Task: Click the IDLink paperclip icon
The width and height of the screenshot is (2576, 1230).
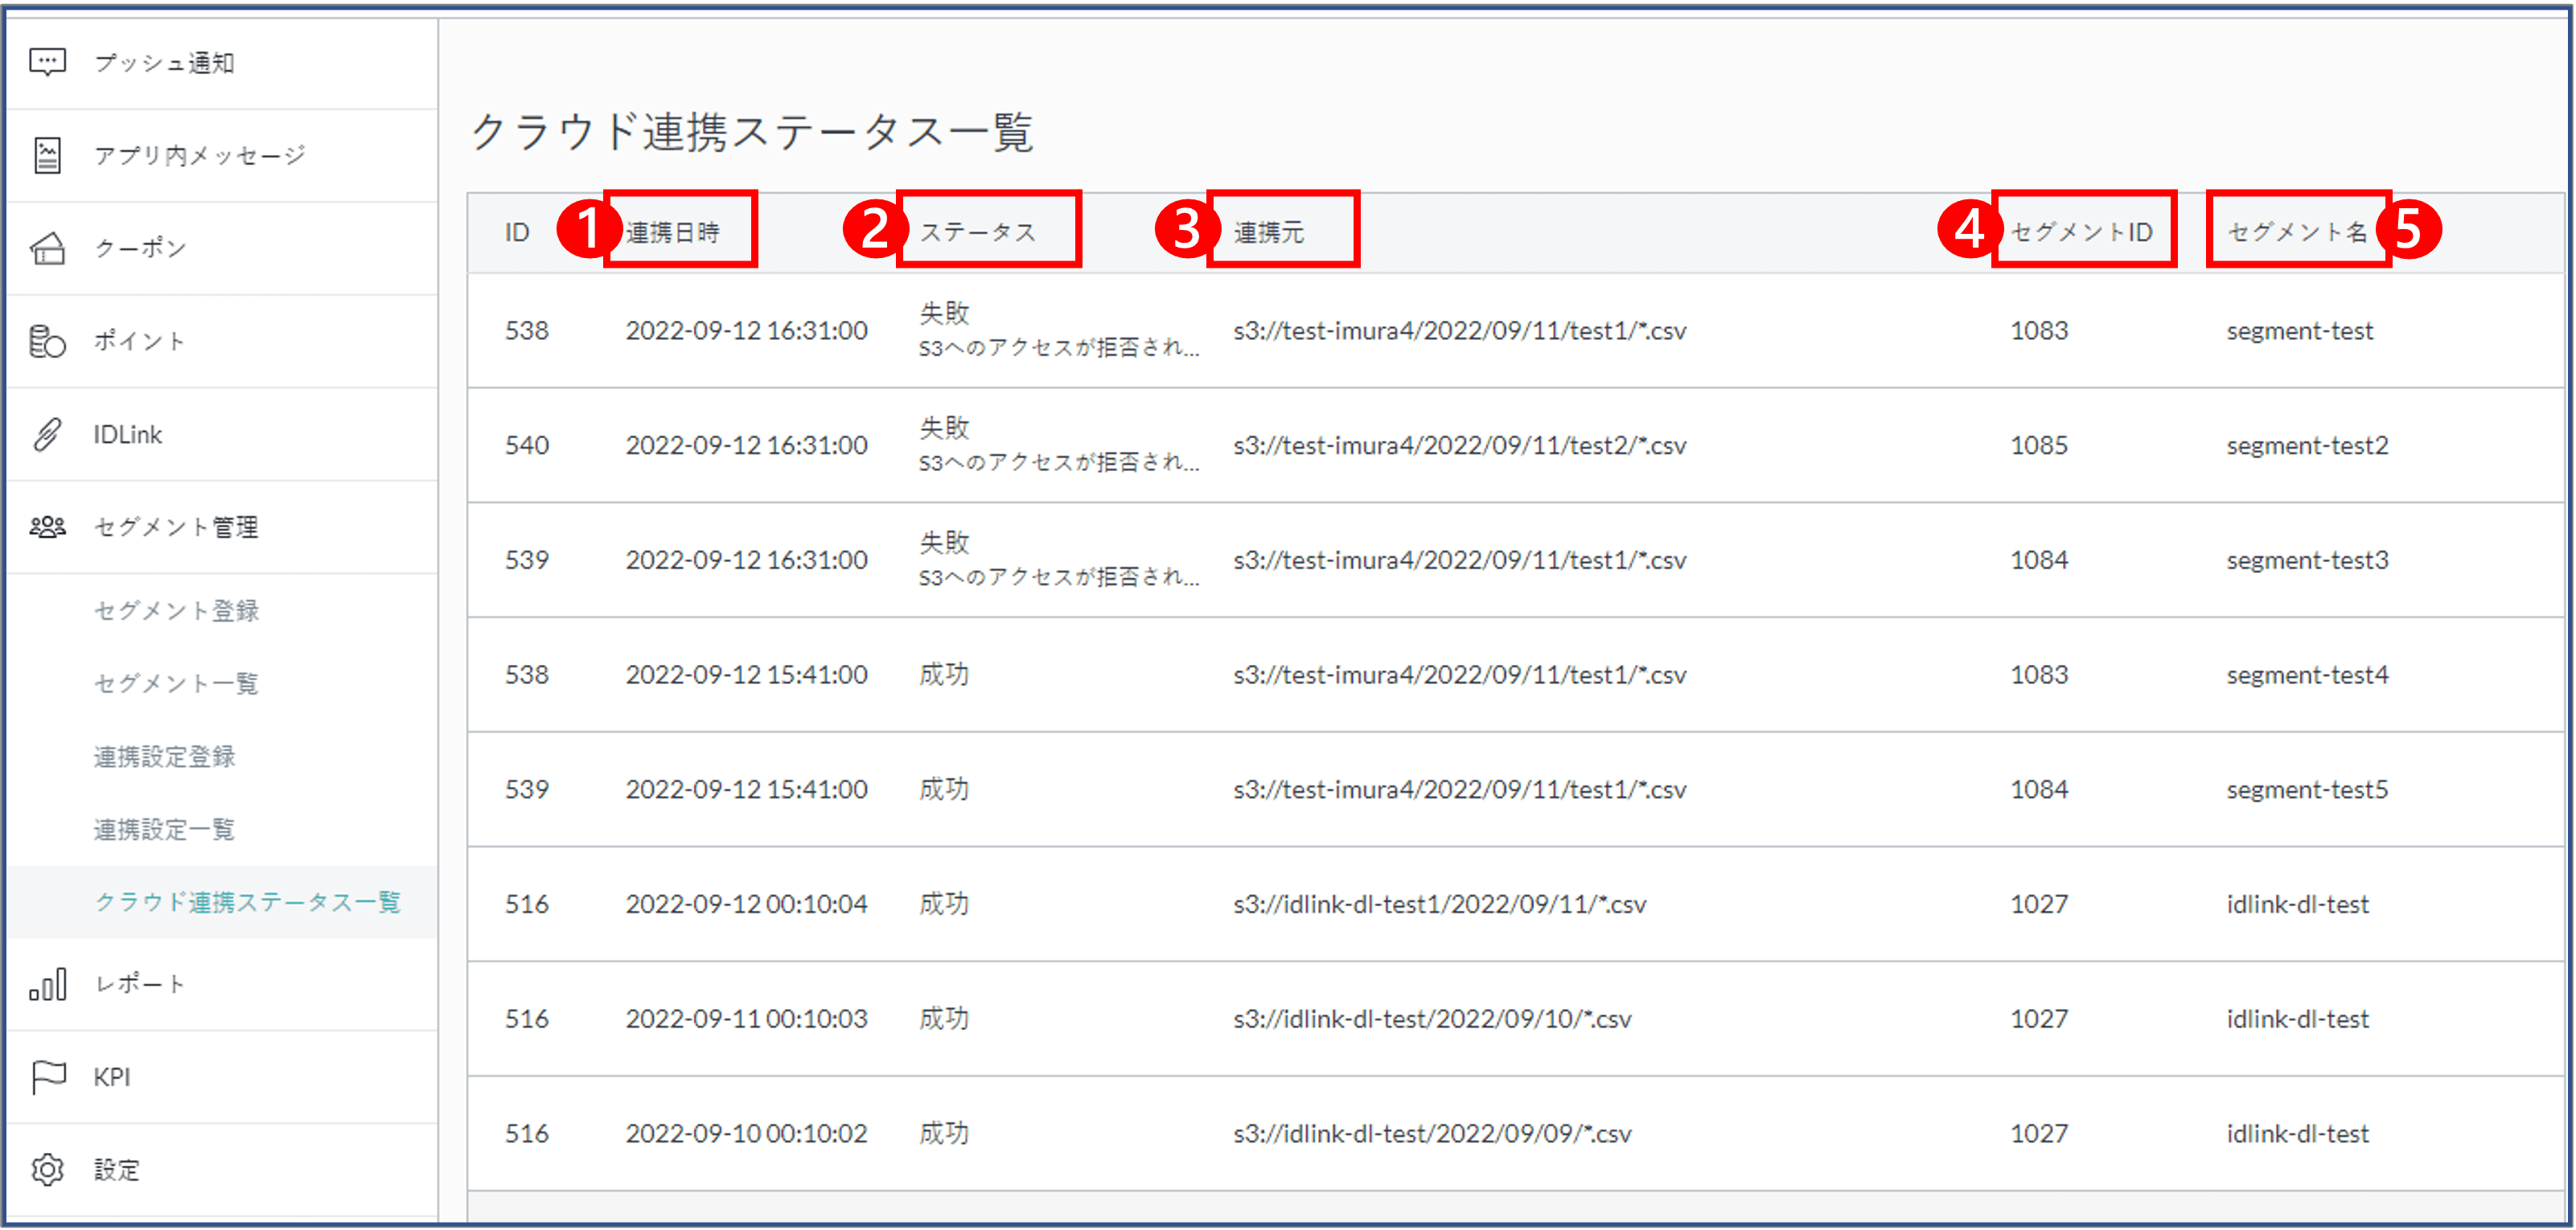Action: pyautogui.click(x=47, y=434)
